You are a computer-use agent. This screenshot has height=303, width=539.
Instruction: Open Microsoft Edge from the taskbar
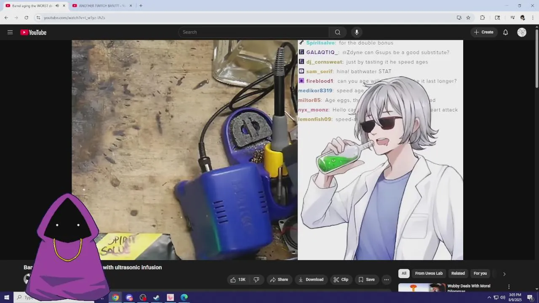click(184, 298)
